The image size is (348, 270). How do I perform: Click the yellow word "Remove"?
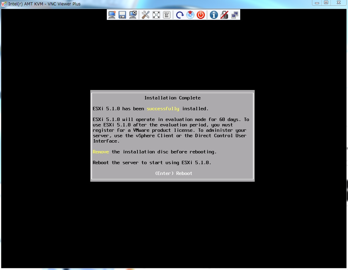coord(101,152)
